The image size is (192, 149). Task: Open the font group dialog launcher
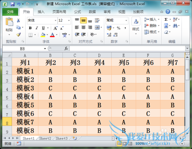pos(70,41)
